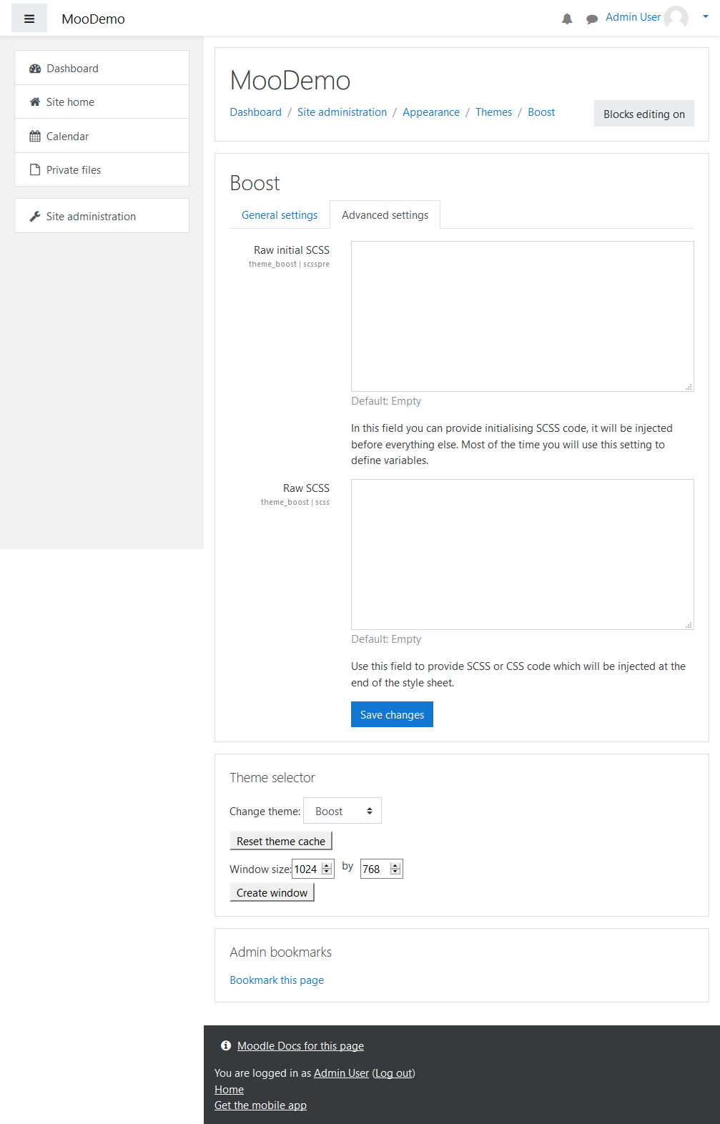The image size is (720, 1124).
Task: Go to Dashboard in sidebar
Action: point(102,68)
